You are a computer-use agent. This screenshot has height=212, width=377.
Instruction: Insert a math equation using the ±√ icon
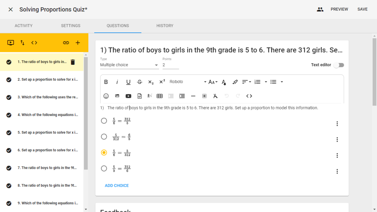click(149, 96)
